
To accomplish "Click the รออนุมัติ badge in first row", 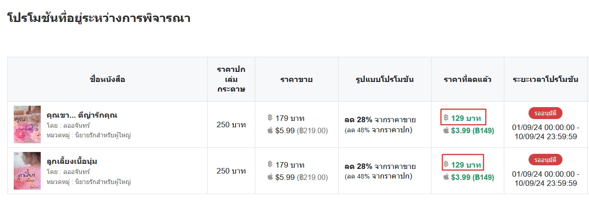I will 546,113.
